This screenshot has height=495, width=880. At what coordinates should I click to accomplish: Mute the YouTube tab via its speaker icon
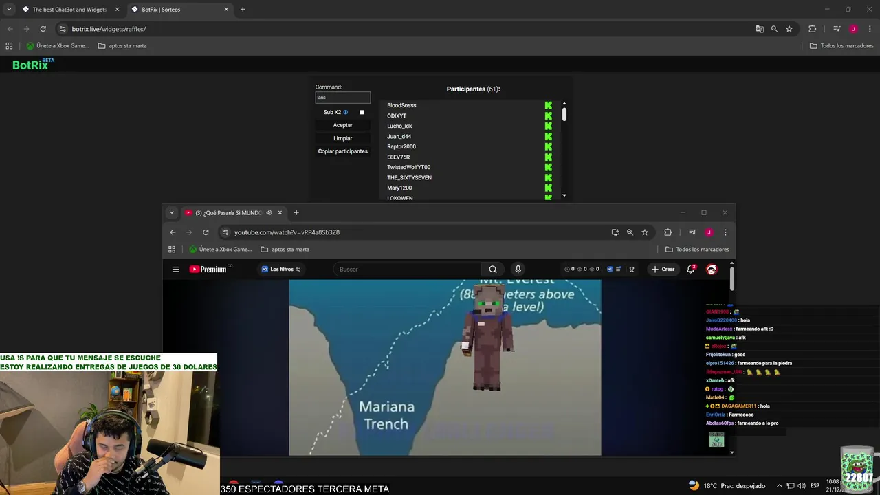pyautogui.click(x=269, y=213)
